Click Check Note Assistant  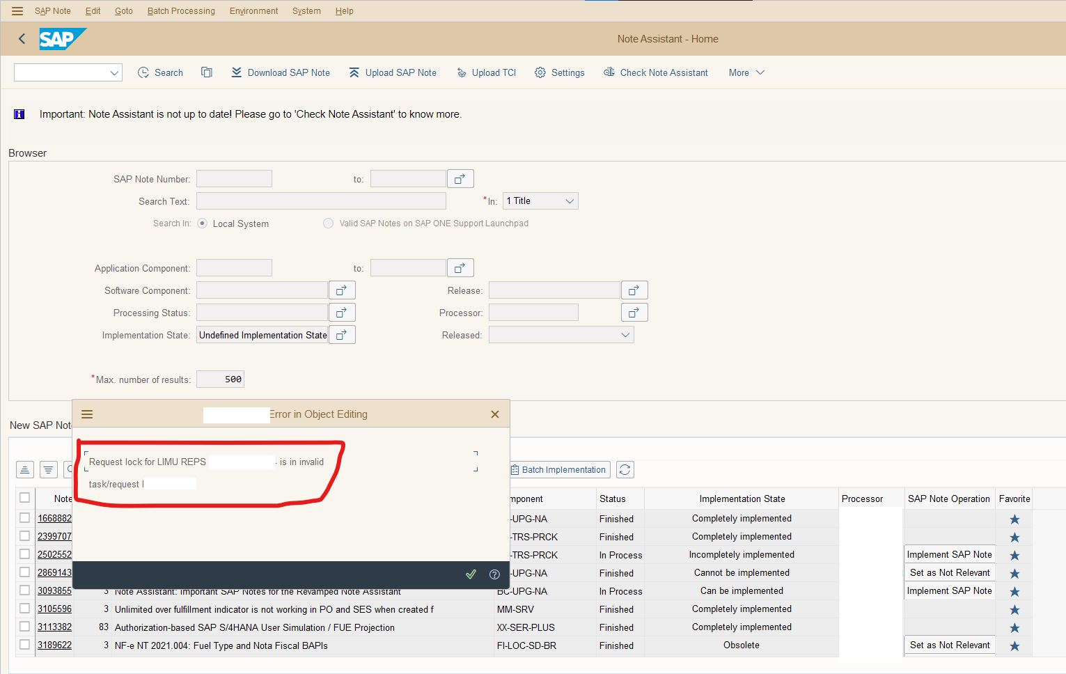point(656,72)
